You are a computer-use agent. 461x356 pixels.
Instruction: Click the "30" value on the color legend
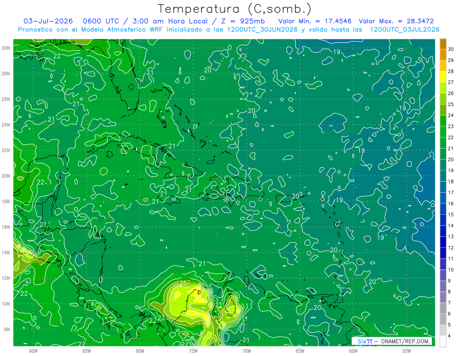click(451, 49)
